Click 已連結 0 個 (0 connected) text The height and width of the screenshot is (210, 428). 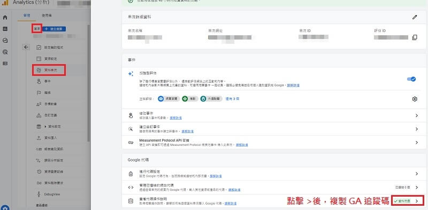403,188
